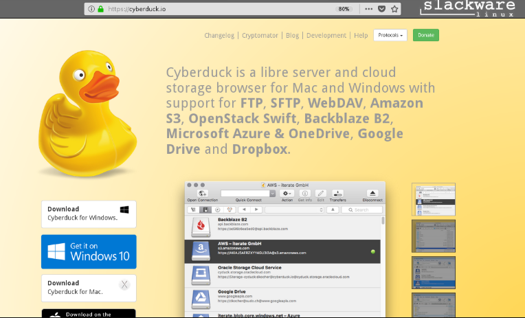Click the Download on the App Store badge
The width and height of the screenshot is (525, 318).
(x=89, y=313)
